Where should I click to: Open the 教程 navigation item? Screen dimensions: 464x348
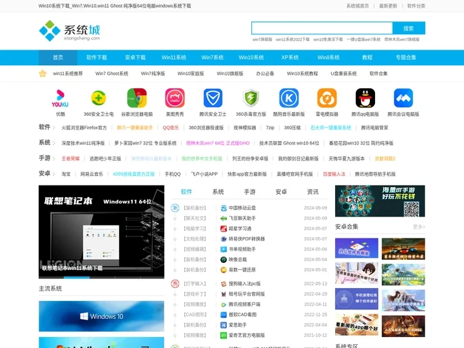(367, 57)
